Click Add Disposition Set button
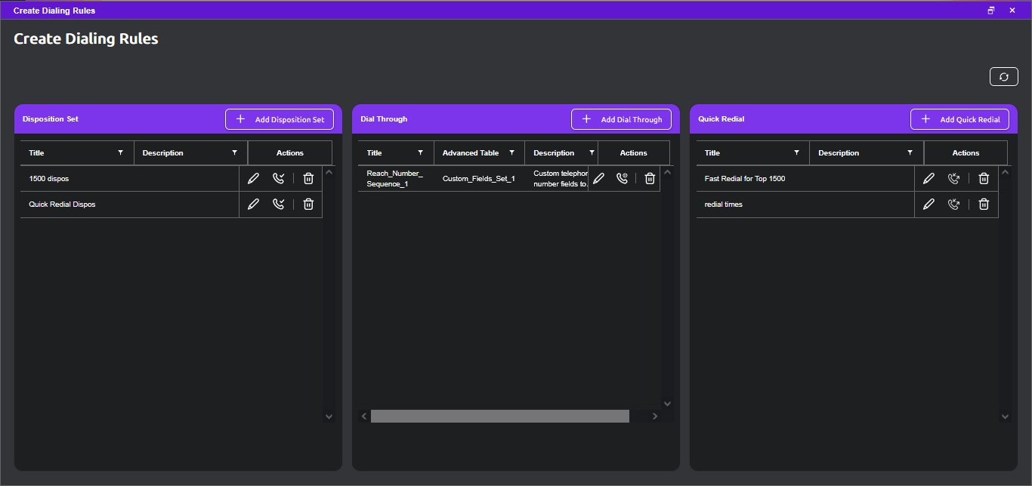This screenshot has width=1032, height=486. tap(280, 119)
